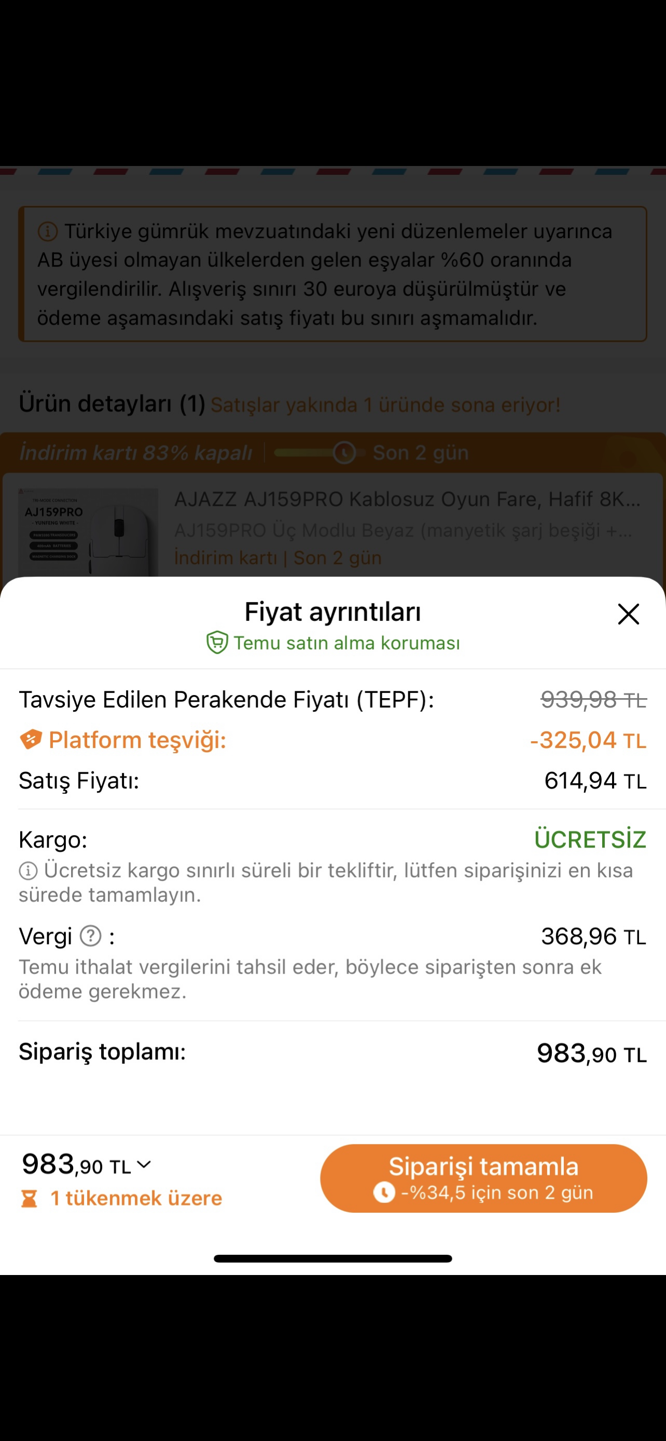
Task: Select the Platform teşviği discount row label
Action: tap(137, 740)
